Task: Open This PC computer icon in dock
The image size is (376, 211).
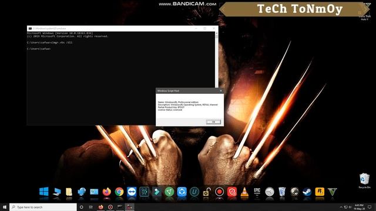Action: 56,192
